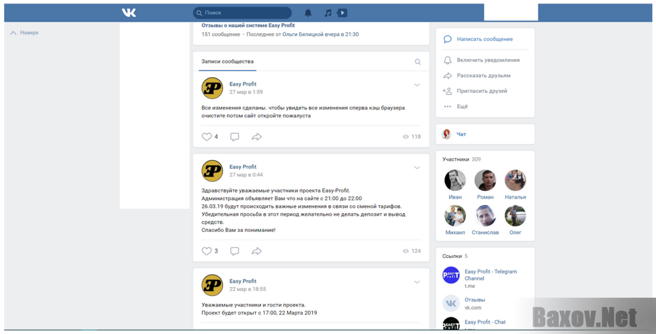This screenshot has width=656, height=334.
Task: Click post text "Спасибо Вам за понимание!"
Action: (238, 230)
